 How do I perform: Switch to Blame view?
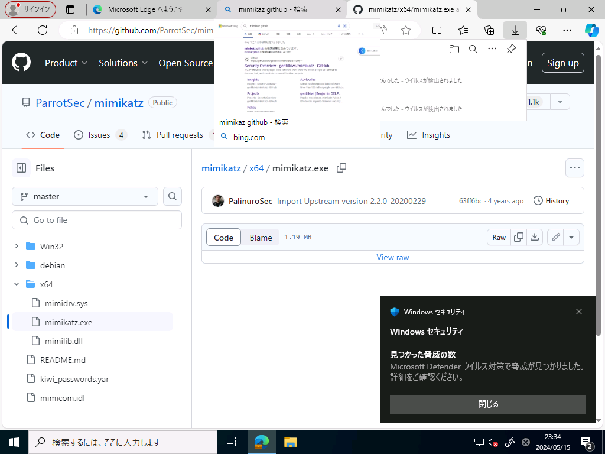261,238
